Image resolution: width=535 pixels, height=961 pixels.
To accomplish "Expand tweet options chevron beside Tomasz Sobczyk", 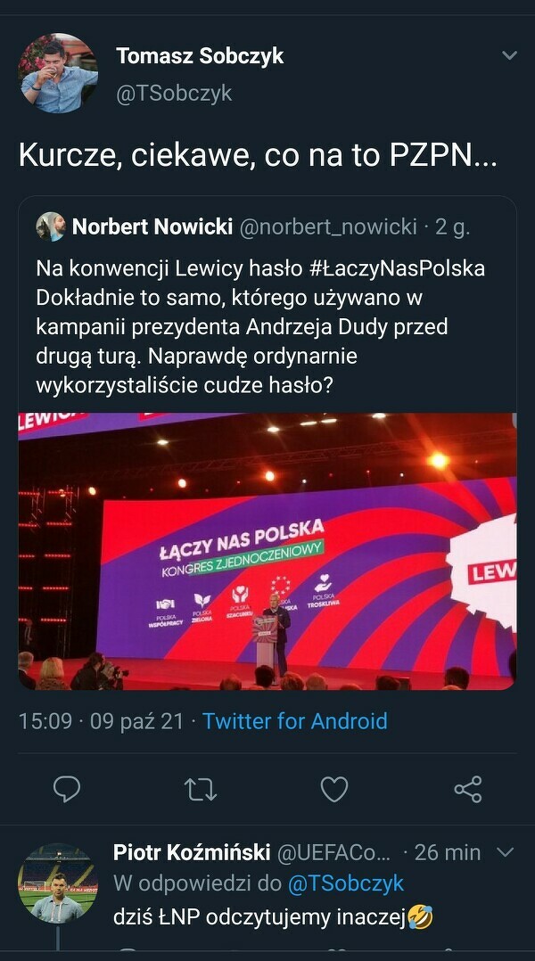I will [x=509, y=56].
